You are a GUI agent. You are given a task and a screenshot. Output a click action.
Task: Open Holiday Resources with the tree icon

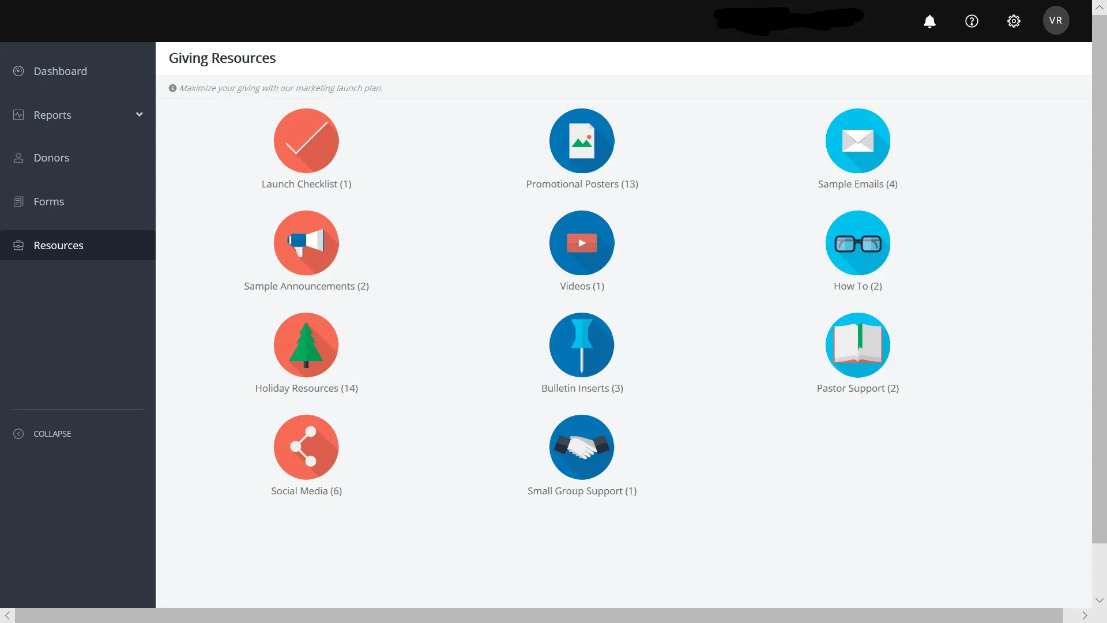tap(306, 344)
